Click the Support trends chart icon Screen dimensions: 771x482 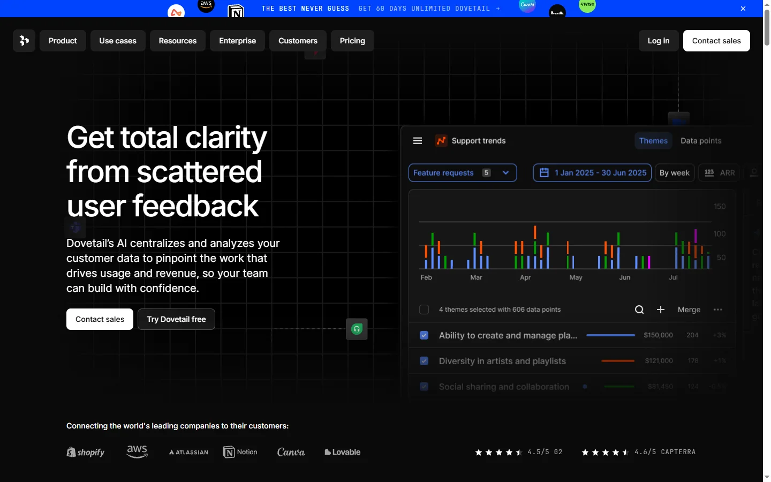(441, 141)
